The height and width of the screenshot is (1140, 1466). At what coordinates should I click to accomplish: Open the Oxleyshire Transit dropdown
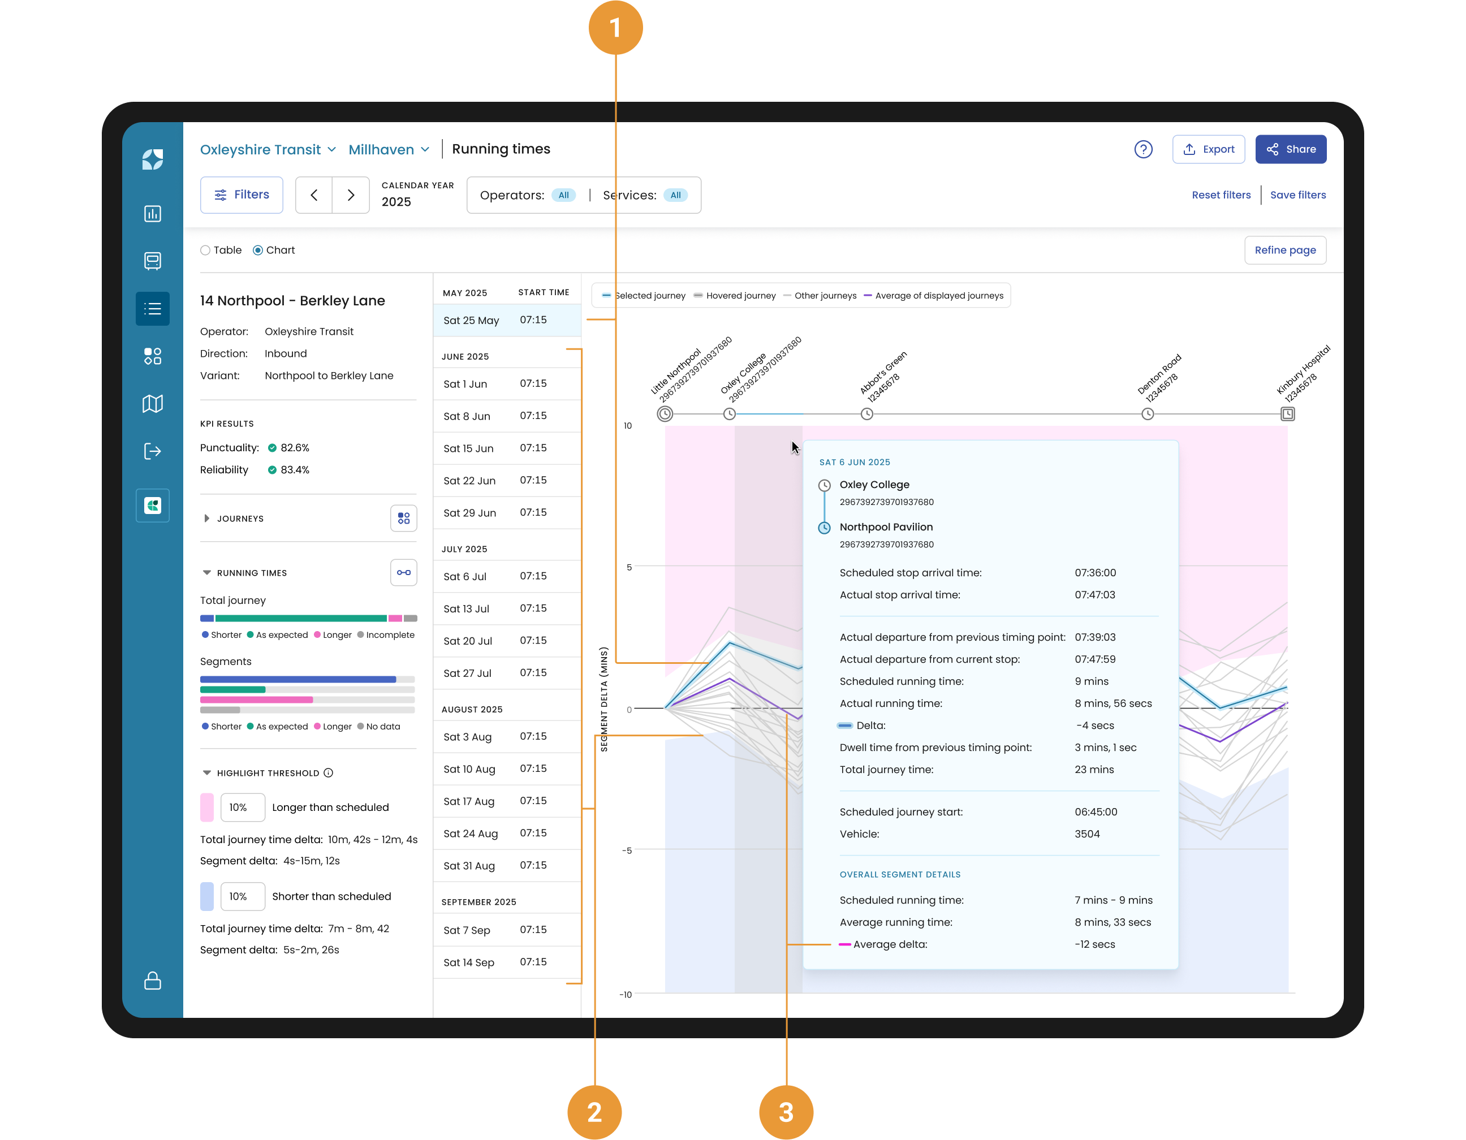267,150
